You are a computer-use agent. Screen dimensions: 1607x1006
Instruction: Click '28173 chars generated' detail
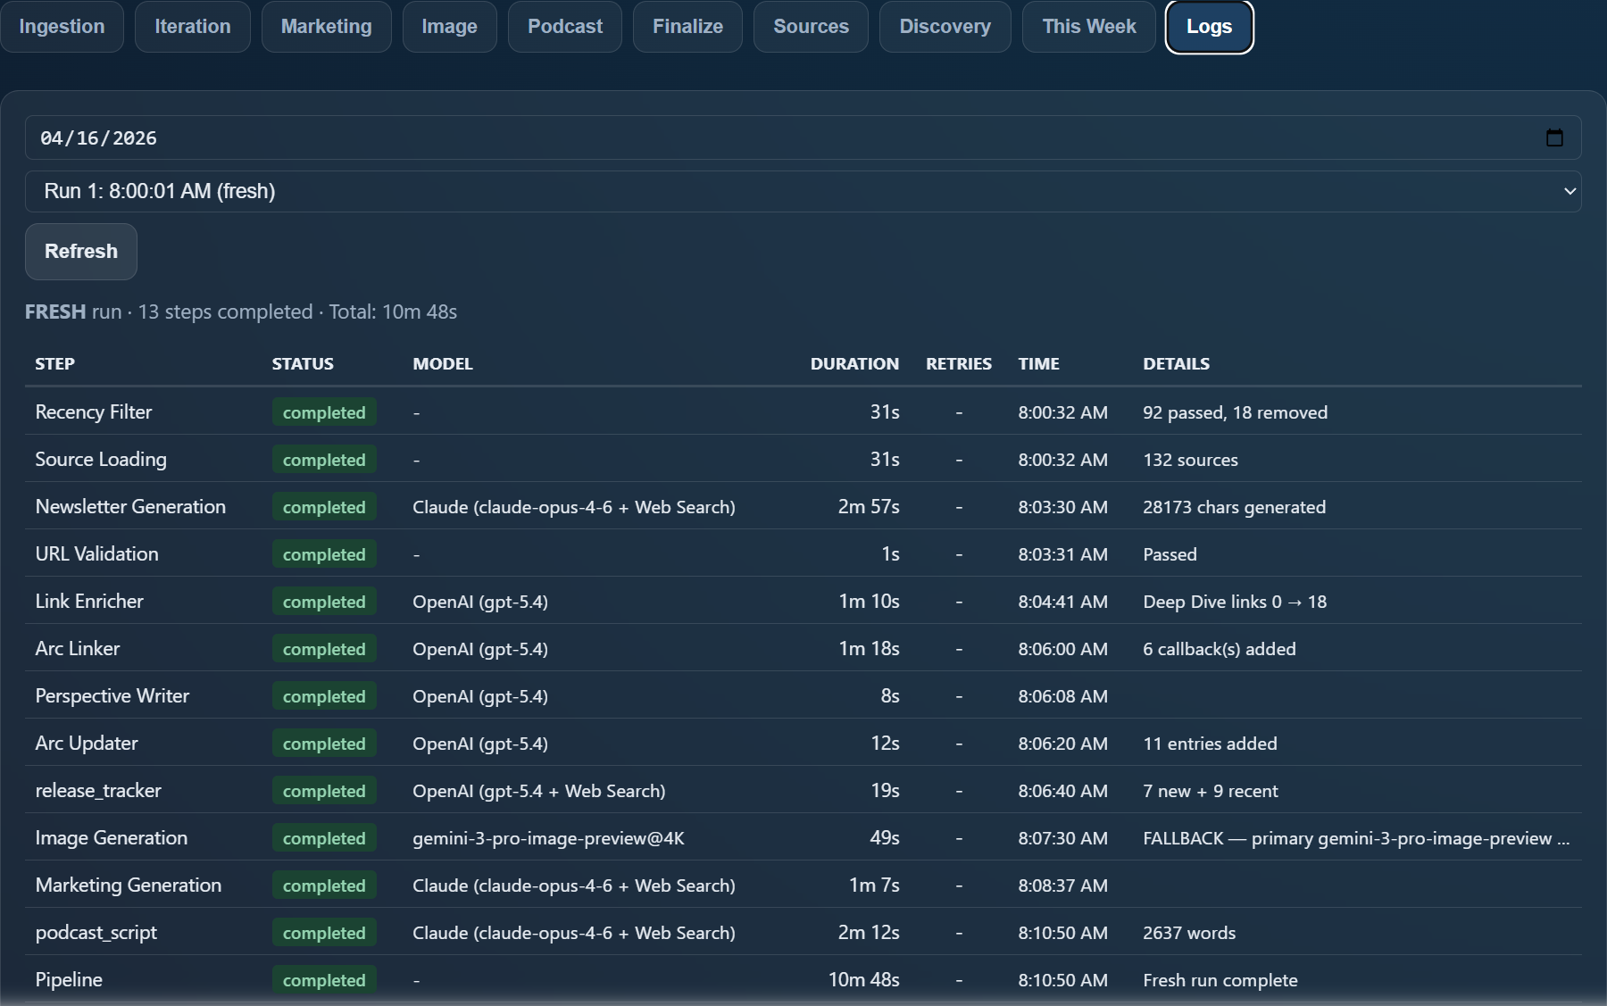point(1234,507)
